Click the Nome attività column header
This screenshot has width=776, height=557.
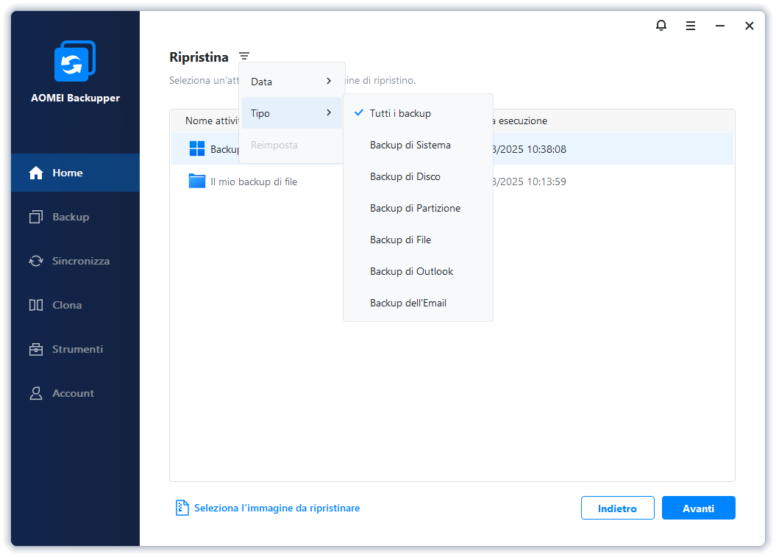click(212, 121)
